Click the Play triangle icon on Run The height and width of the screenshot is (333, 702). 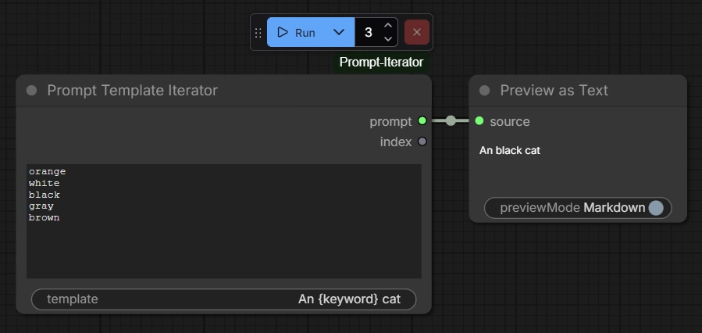[283, 32]
